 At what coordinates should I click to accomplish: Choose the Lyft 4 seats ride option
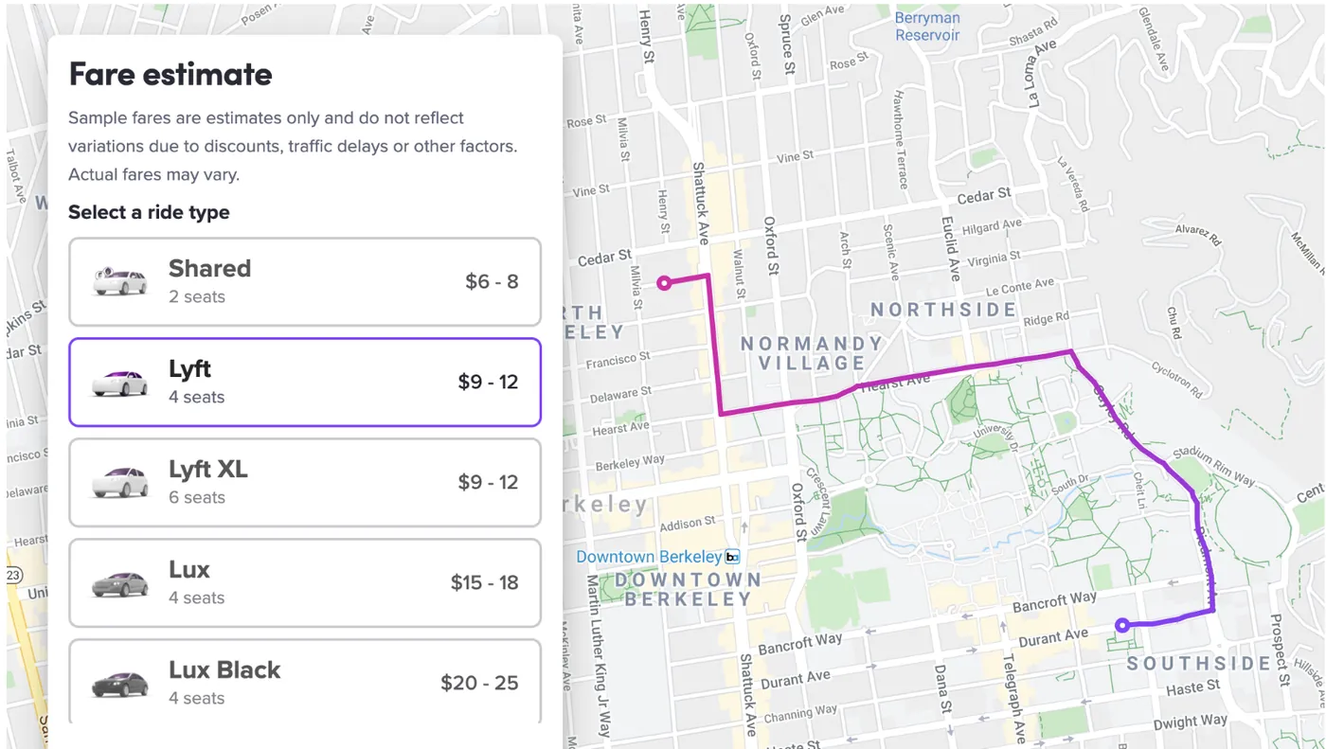coord(305,383)
